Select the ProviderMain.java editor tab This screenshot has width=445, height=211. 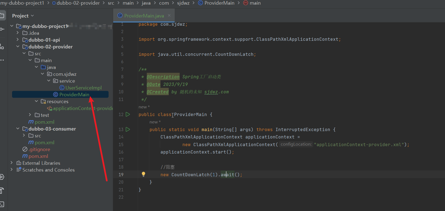pyautogui.click(x=144, y=16)
